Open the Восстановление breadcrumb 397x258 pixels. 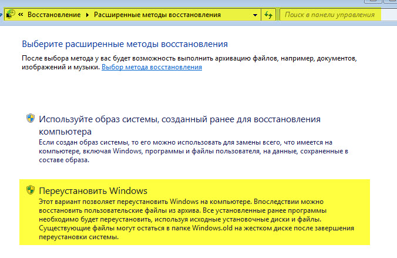54,15
